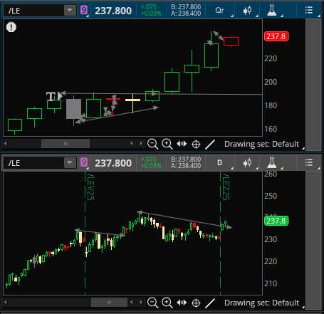
Task: Select the drawing line tool, lower chart
Action: pos(210,303)
